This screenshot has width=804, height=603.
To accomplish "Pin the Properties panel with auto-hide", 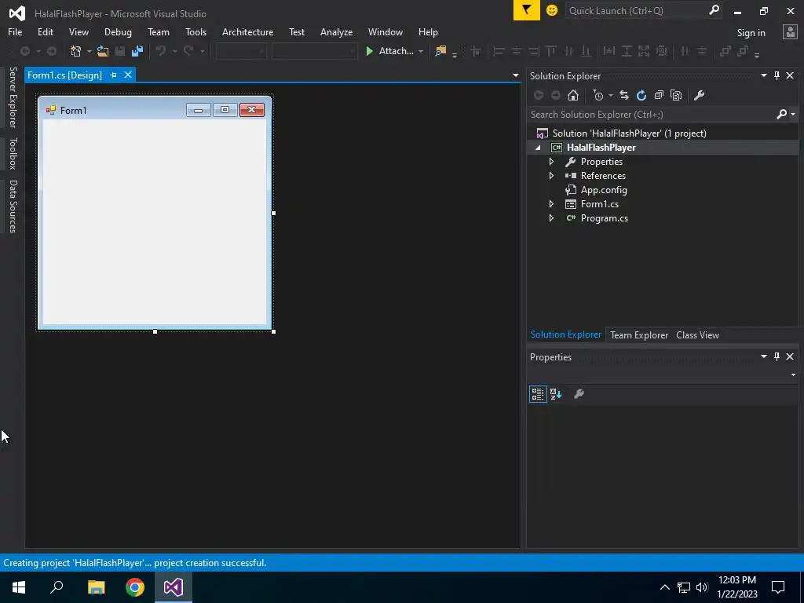I will (x=777, y=356).
